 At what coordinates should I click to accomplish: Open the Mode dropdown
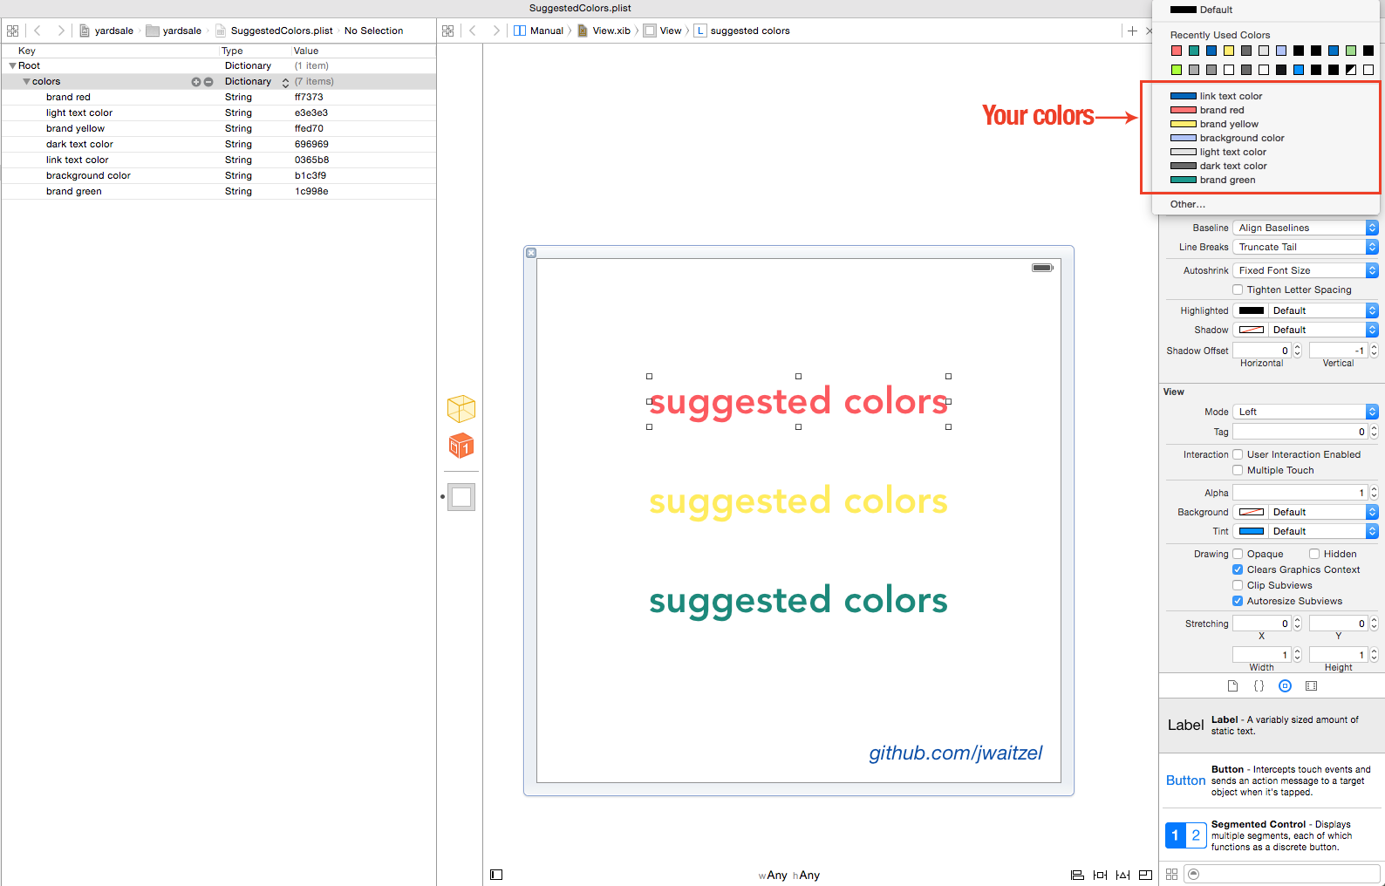[1306, 412]
